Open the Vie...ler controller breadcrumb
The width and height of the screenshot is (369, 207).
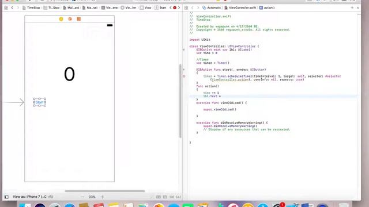[129, 7]
